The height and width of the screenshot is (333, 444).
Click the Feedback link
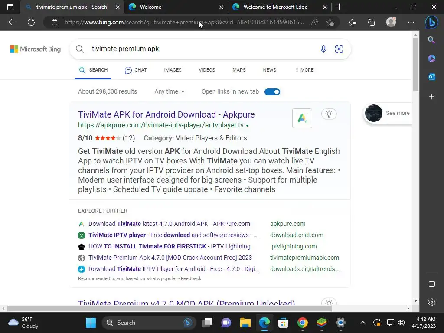[191, 278]
